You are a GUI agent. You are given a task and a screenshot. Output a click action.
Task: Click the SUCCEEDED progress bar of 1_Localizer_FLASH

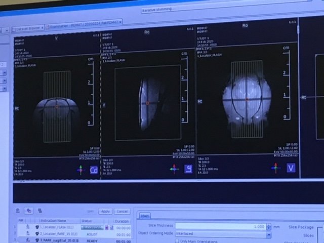click(92, 228)
